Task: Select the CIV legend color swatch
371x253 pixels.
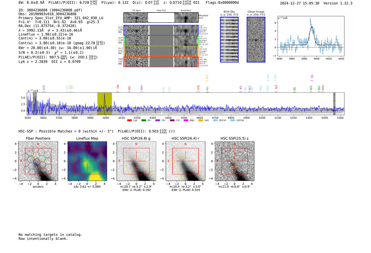Action: point(158,121)
